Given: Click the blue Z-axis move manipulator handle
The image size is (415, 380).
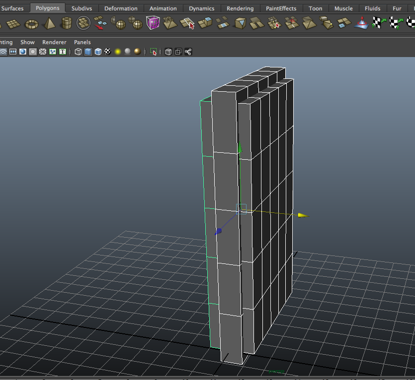Looking at the screenshot, I should (218, 232).
